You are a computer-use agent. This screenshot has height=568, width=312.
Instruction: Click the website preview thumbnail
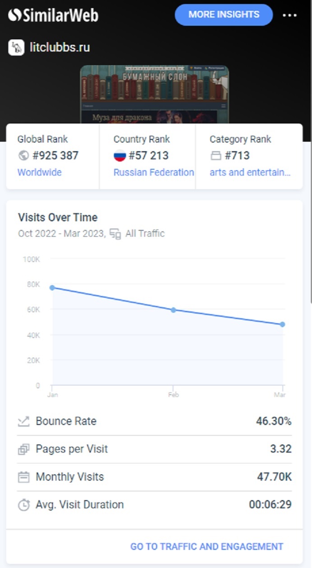[154, 94]
